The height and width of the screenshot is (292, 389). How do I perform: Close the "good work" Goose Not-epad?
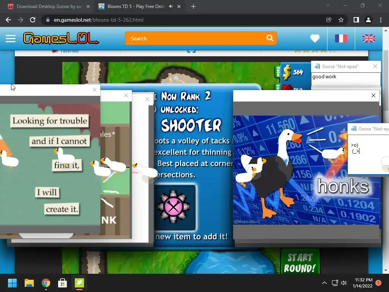(x=375, y=66)
